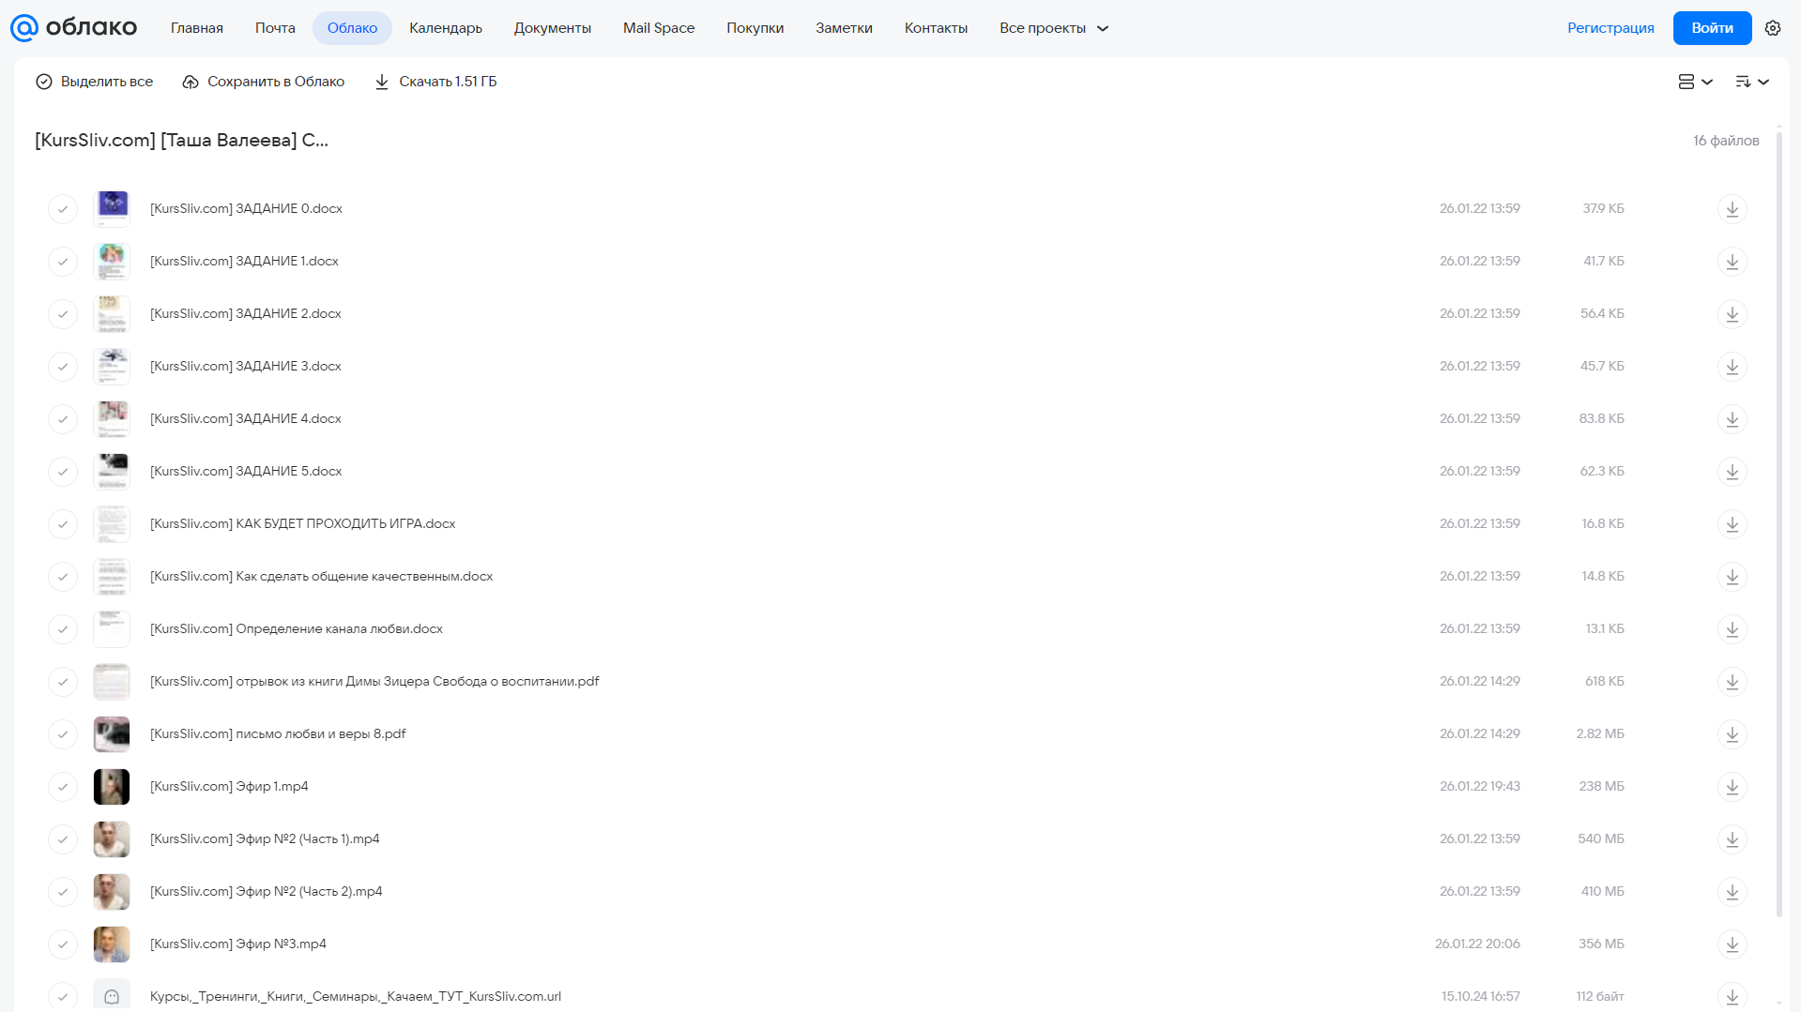This screenshot has height=1012, width=1801.
Task: Download the ЗАДАНИЕ 0.docx file
Action: pos(1732,208)
